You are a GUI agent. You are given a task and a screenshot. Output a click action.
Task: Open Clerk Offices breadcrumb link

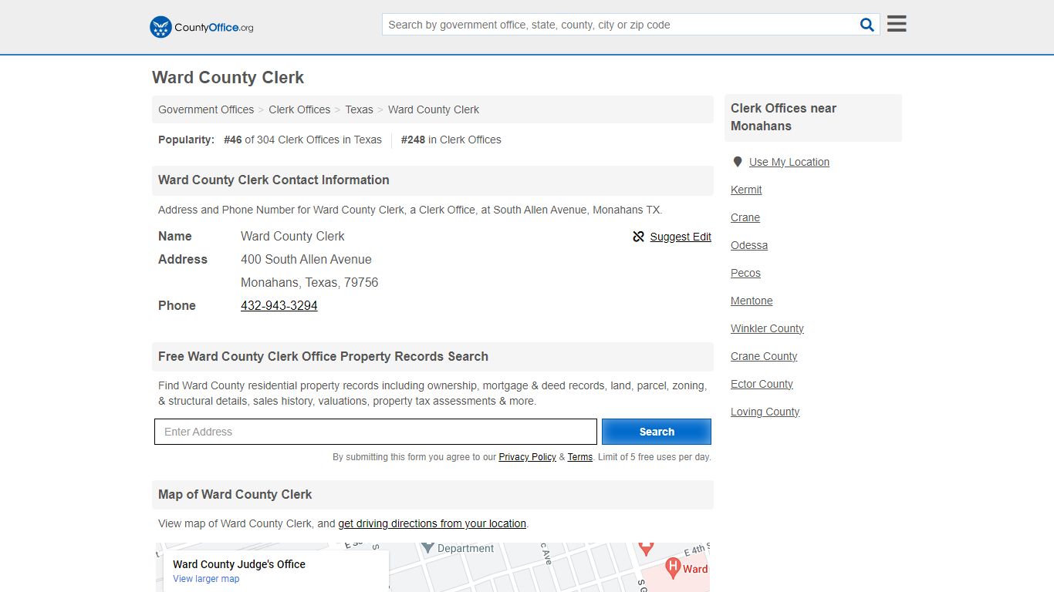(x=299, y=109)
